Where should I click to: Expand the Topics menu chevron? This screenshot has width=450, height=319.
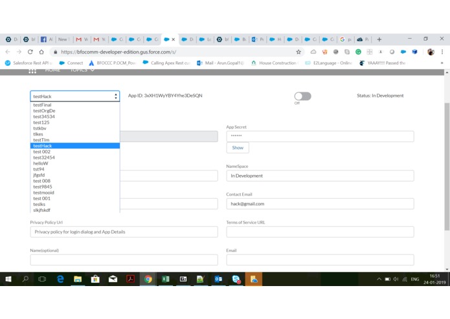point(92,70)
